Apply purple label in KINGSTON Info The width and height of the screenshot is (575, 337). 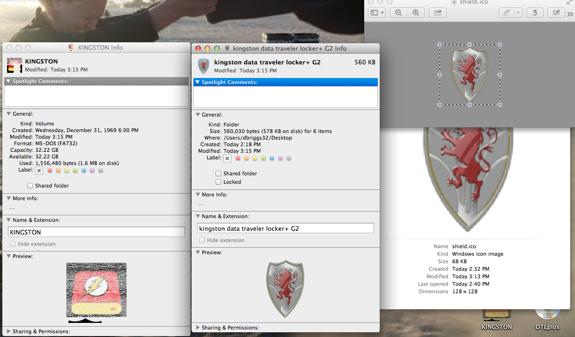click(x=92, y=171)
